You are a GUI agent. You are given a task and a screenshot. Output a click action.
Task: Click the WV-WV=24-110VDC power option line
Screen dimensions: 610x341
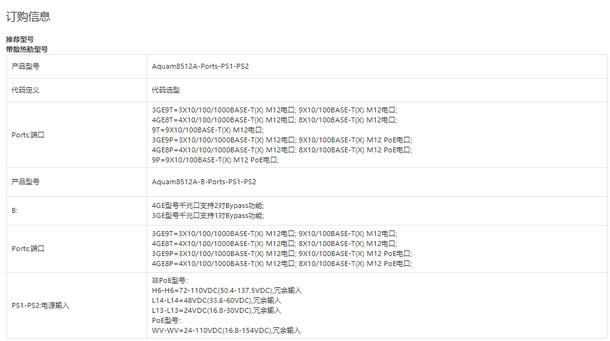[x=226, y=330]
